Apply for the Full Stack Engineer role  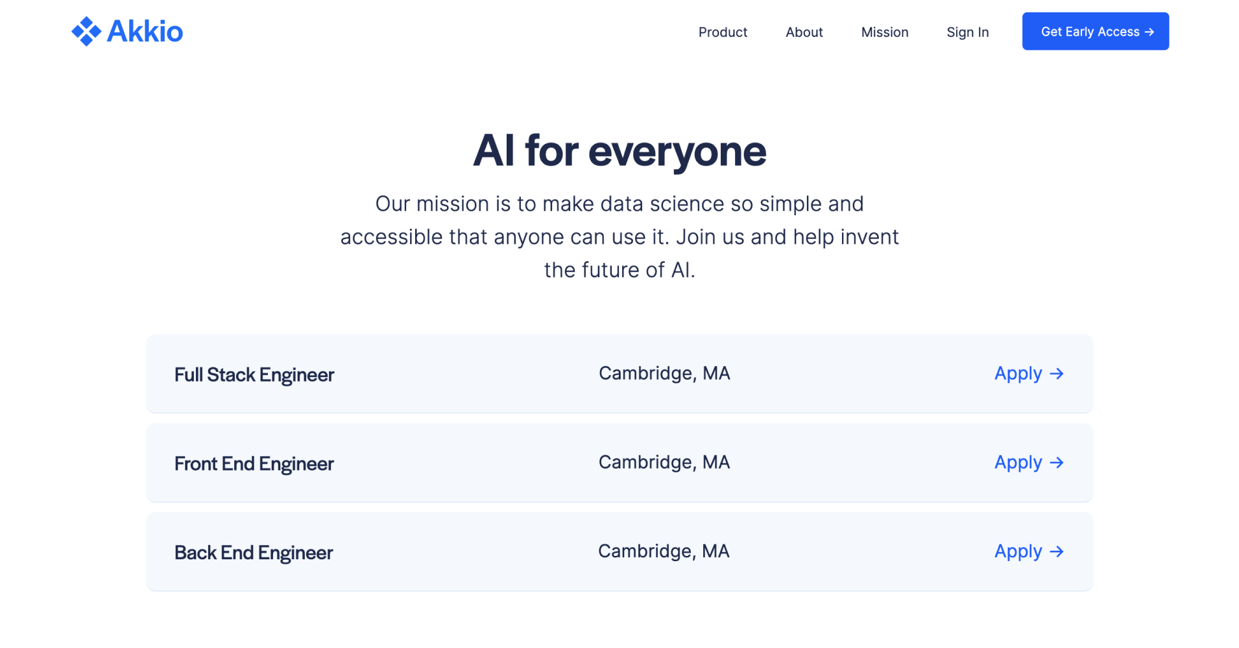(x=1016, y=374)
